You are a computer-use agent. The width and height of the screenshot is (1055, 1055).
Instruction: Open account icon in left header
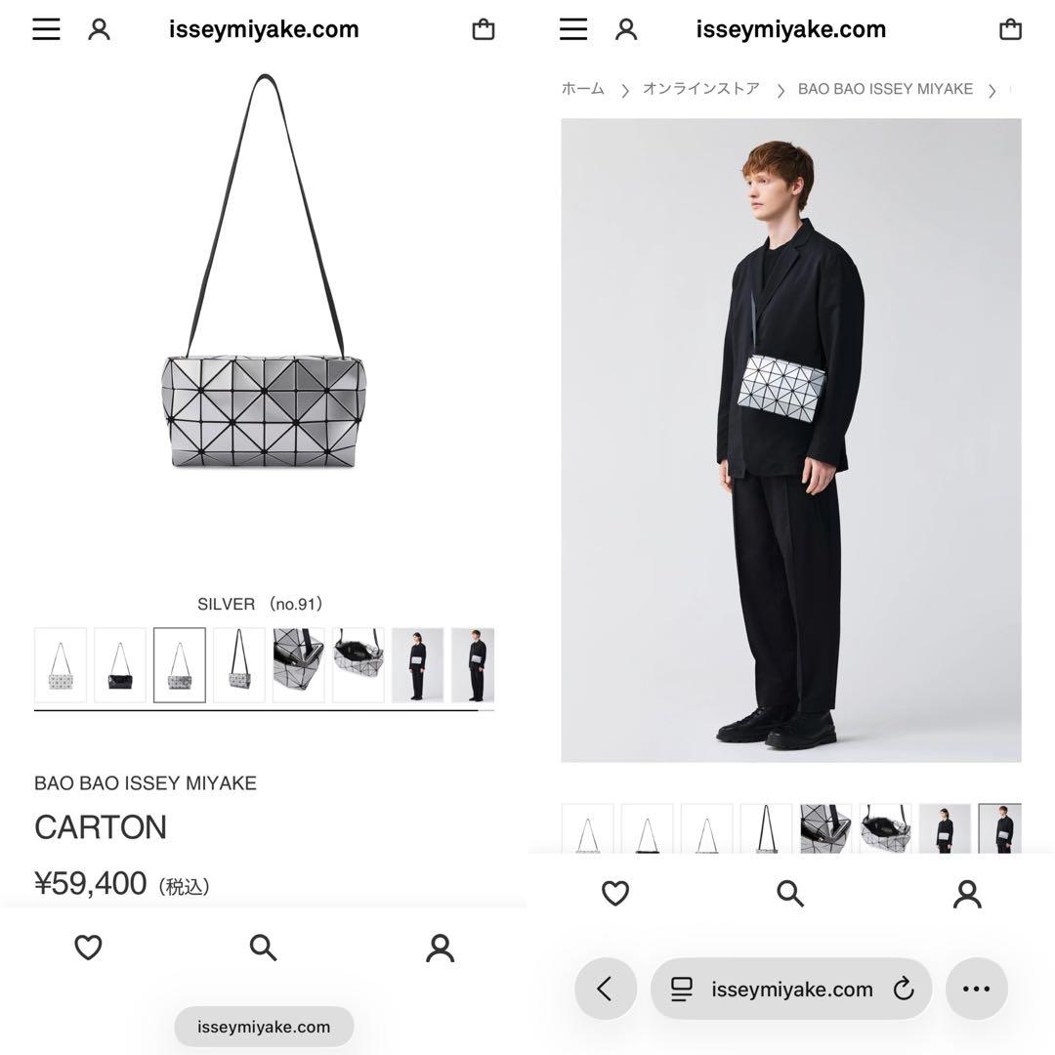(x=99, y=29)
